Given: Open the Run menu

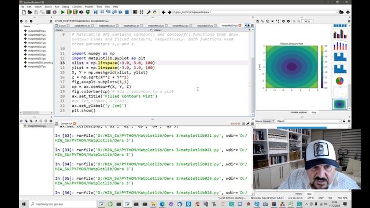Looking at the screenshot, I should pos(57,6).
